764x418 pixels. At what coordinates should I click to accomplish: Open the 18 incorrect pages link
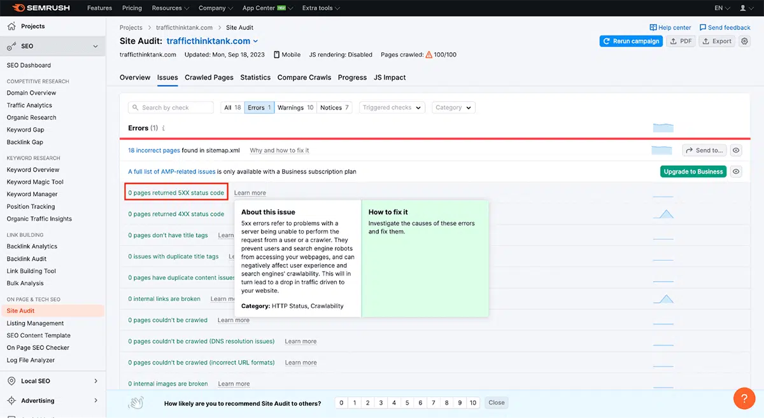pyautogui.click(x=154, y=150)
